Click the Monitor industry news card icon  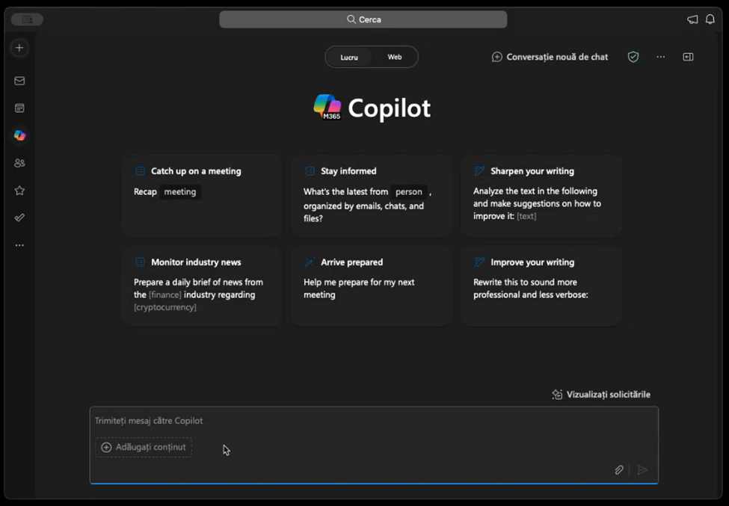pos(140,262)
